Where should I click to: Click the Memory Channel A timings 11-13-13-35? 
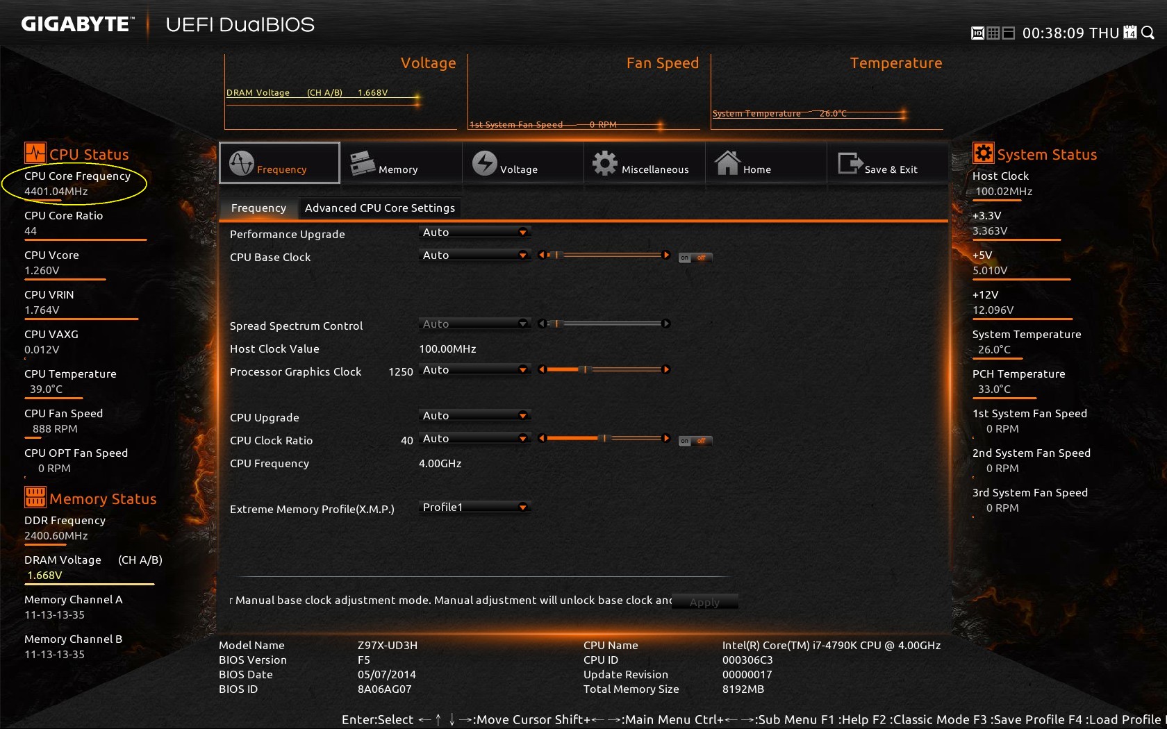pyautogui.click(x=54, y=614)
